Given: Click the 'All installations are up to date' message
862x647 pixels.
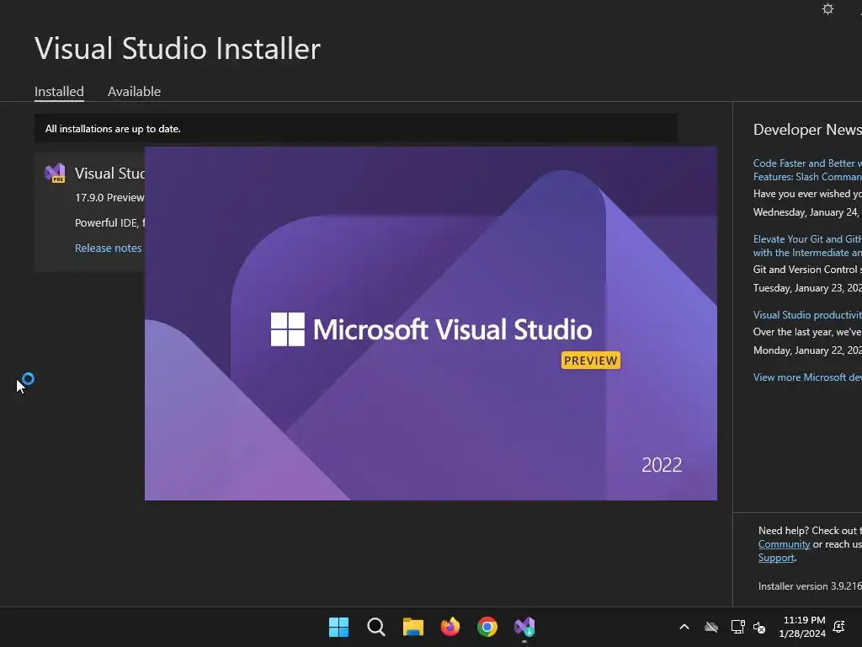Looking at the screenshot, I should point(113,129).
